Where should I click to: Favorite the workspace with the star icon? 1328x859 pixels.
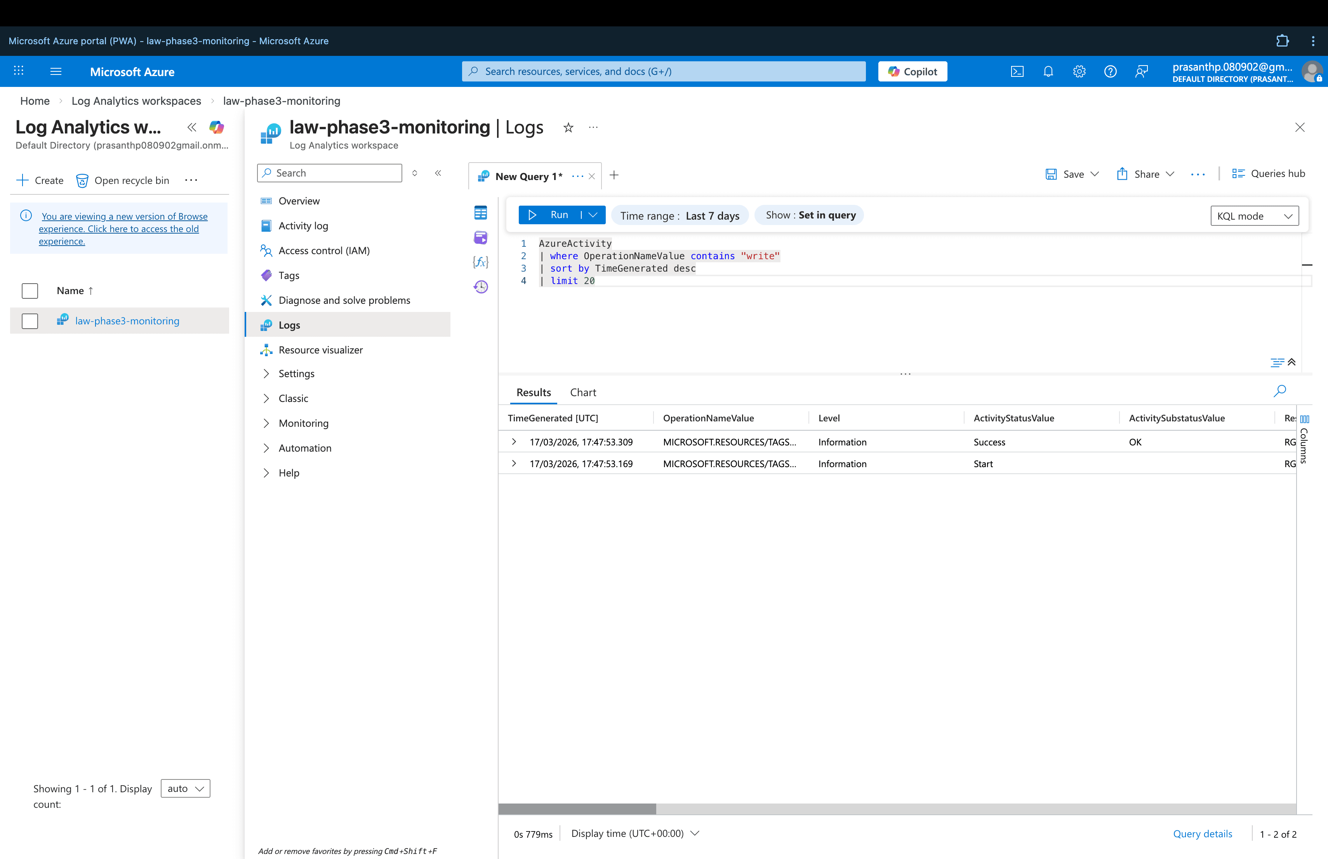pos(568,128)
